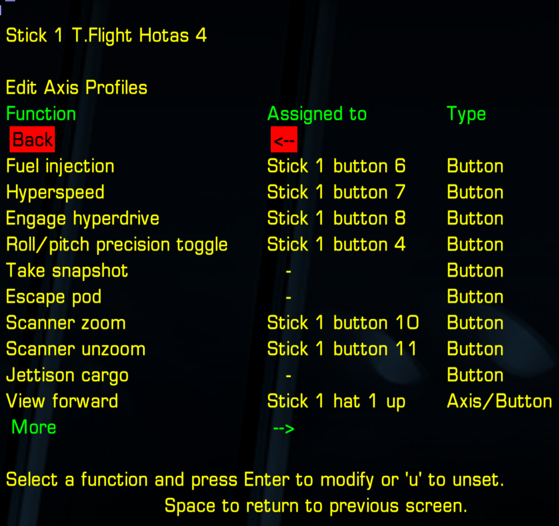
Task: Click the Axis/Button type for View forward
Action: click(x=499, y=401)
